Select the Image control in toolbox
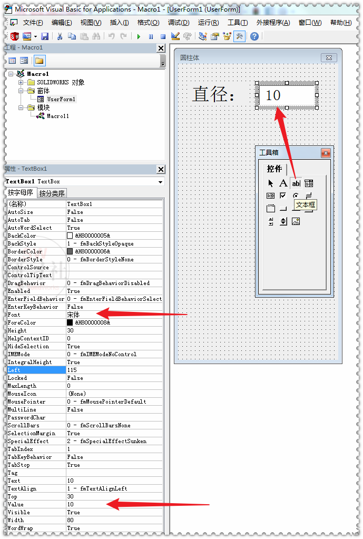Screen dimensions: 363x539 [296, 221]
